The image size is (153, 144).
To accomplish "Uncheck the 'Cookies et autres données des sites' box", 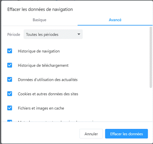I will tap(10, 94).
